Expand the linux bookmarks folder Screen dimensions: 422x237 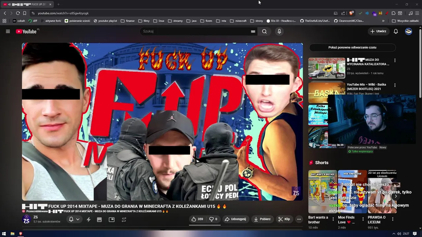click(159, 21)
